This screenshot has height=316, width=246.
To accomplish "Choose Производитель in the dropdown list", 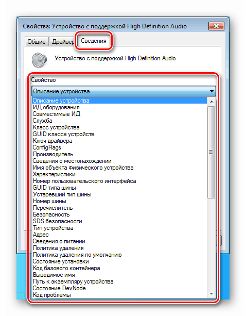I will click(x=119, y=154).
